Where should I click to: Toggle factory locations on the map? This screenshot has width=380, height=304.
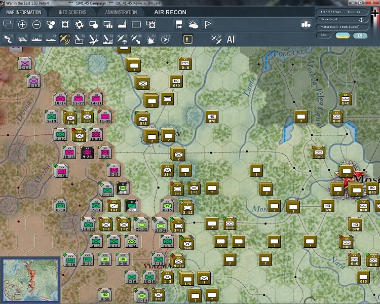pos(122,24)
